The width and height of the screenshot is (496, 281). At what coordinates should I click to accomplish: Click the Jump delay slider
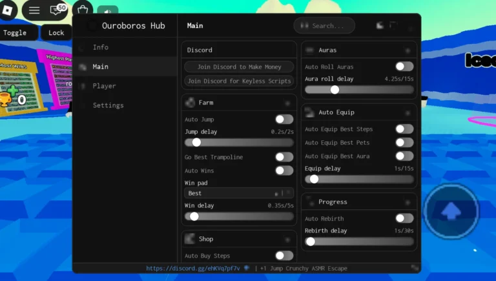(x=239, y=142)
